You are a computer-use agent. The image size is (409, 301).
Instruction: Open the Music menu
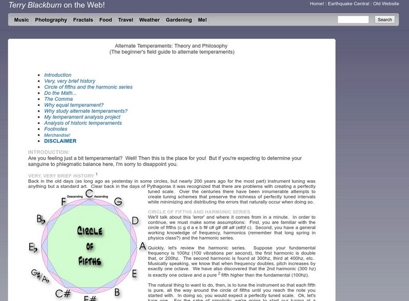pos(21,20)
